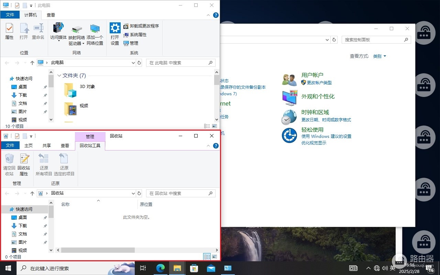Click Empty Recycle Bin icon
Image resolution: width=440 pixels, height=275 pixels.
point(9,158)
